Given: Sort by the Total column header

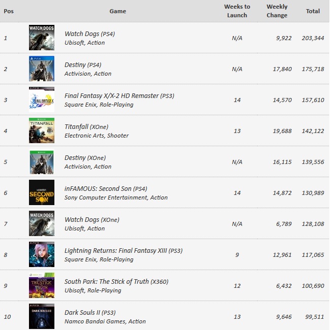Looking at the screenshot, I should point(313,11).
